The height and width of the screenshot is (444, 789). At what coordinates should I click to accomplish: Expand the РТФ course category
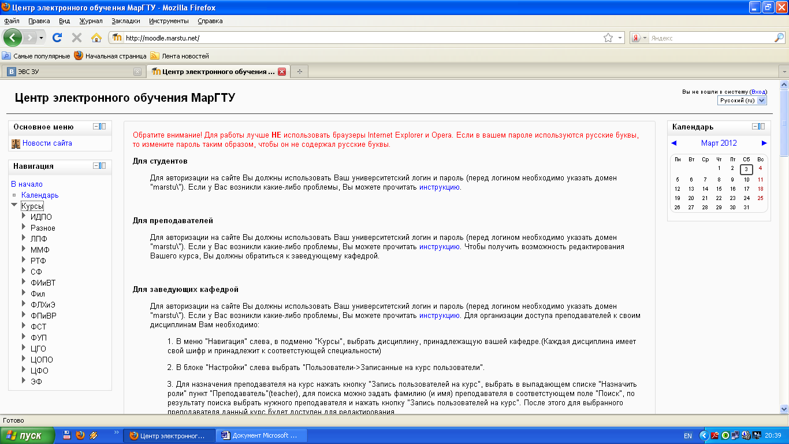click(24, 260)
